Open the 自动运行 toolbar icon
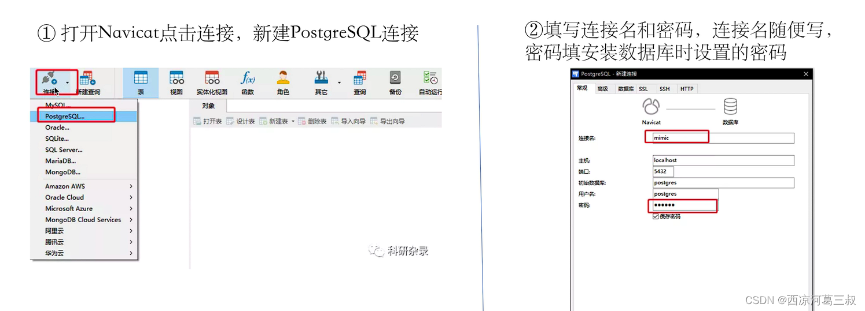The image size is (865, 311). point(430,78)
